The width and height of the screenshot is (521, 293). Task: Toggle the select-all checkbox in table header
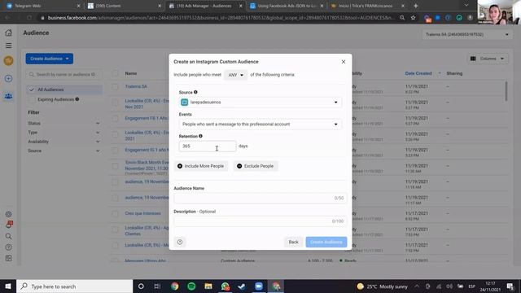click(x=115, y=73)
